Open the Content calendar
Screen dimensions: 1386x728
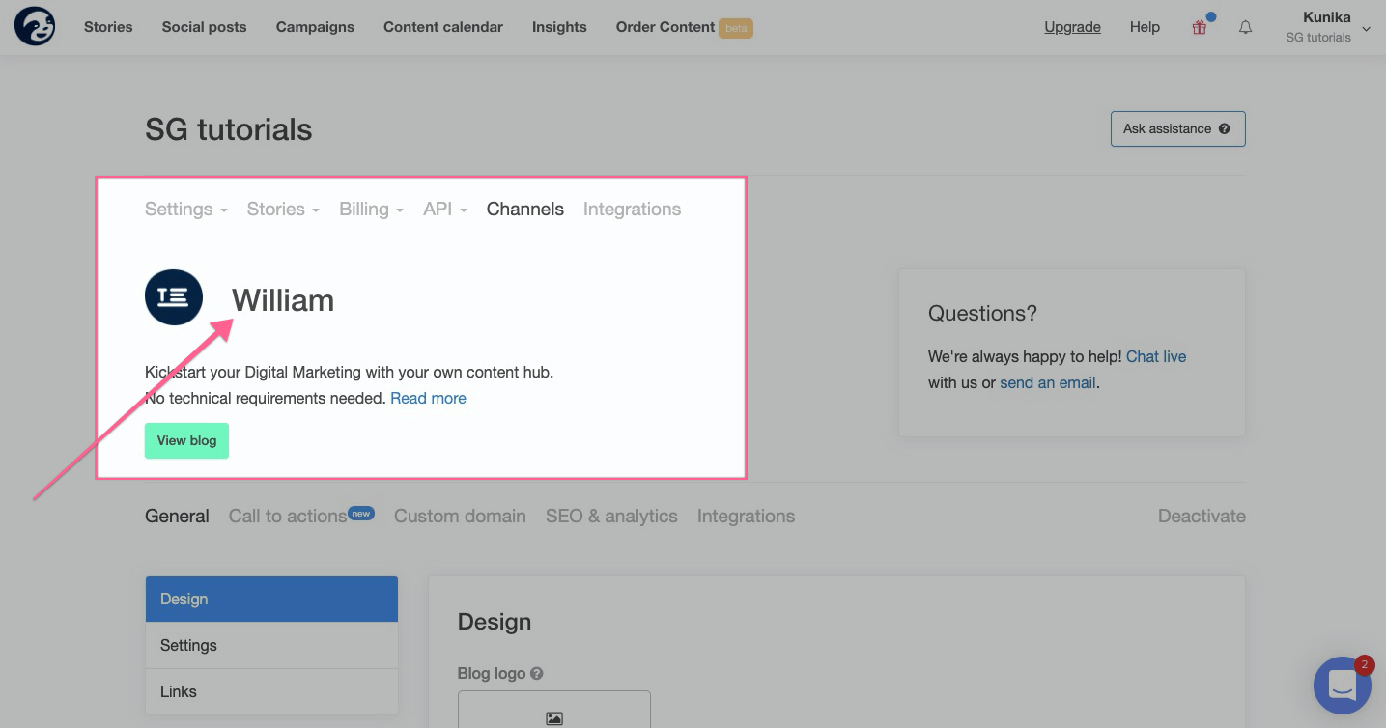[x=443, y=27]
